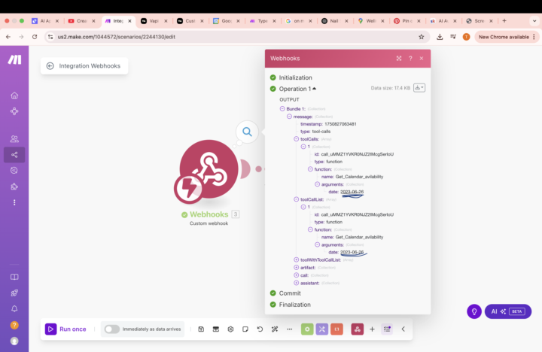Image resolution: width=542 pixels, height=352 pixels.
Task: Click the browser address bar URL
Action: tap(117, 37)
